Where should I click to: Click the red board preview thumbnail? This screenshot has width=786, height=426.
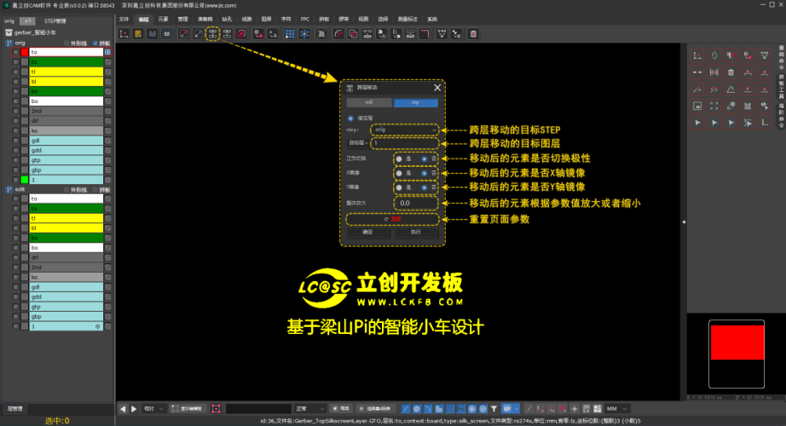pyautogui.click(x=737, y=343)
